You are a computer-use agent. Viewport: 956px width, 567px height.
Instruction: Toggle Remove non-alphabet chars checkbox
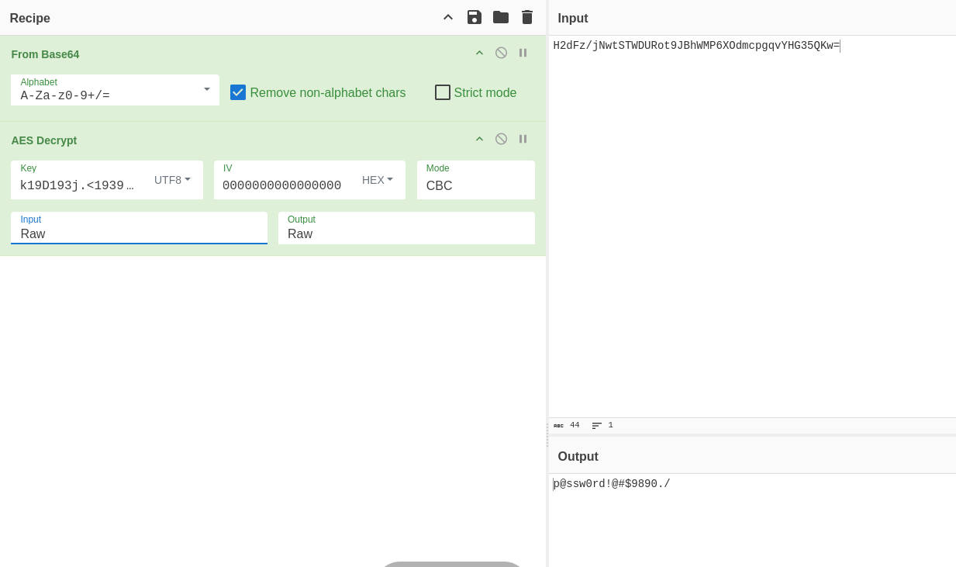pos(238,92)
